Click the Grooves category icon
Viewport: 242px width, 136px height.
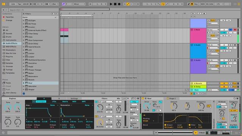4,66
